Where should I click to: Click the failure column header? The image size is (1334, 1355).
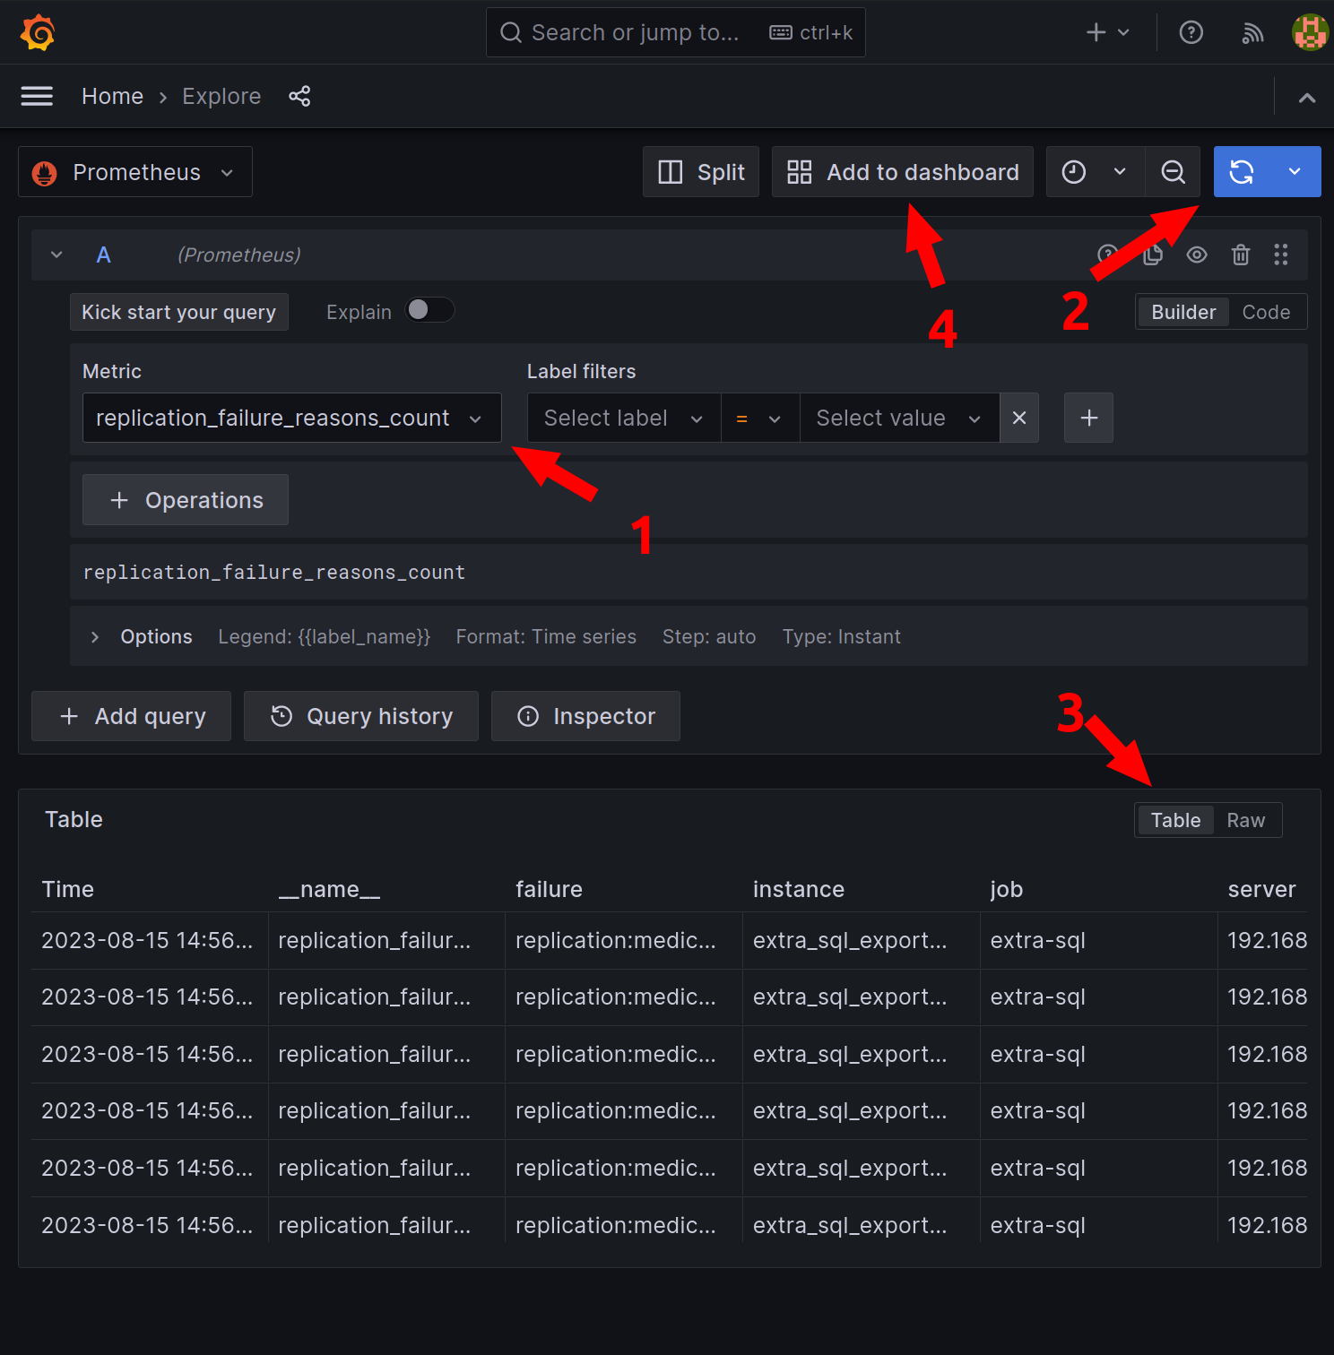[x=549, y=889]
